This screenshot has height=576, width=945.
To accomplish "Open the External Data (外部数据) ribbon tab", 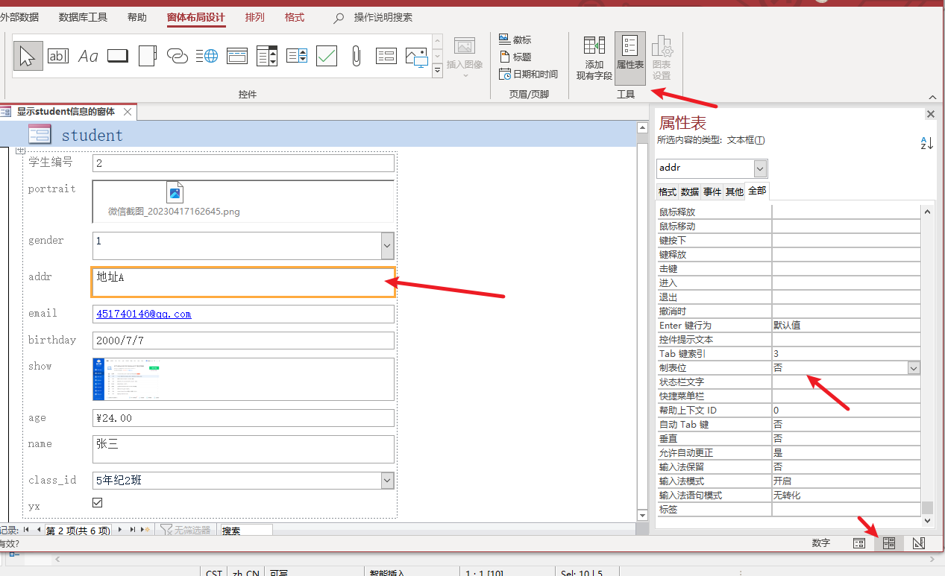I will (x=19, y=17).
